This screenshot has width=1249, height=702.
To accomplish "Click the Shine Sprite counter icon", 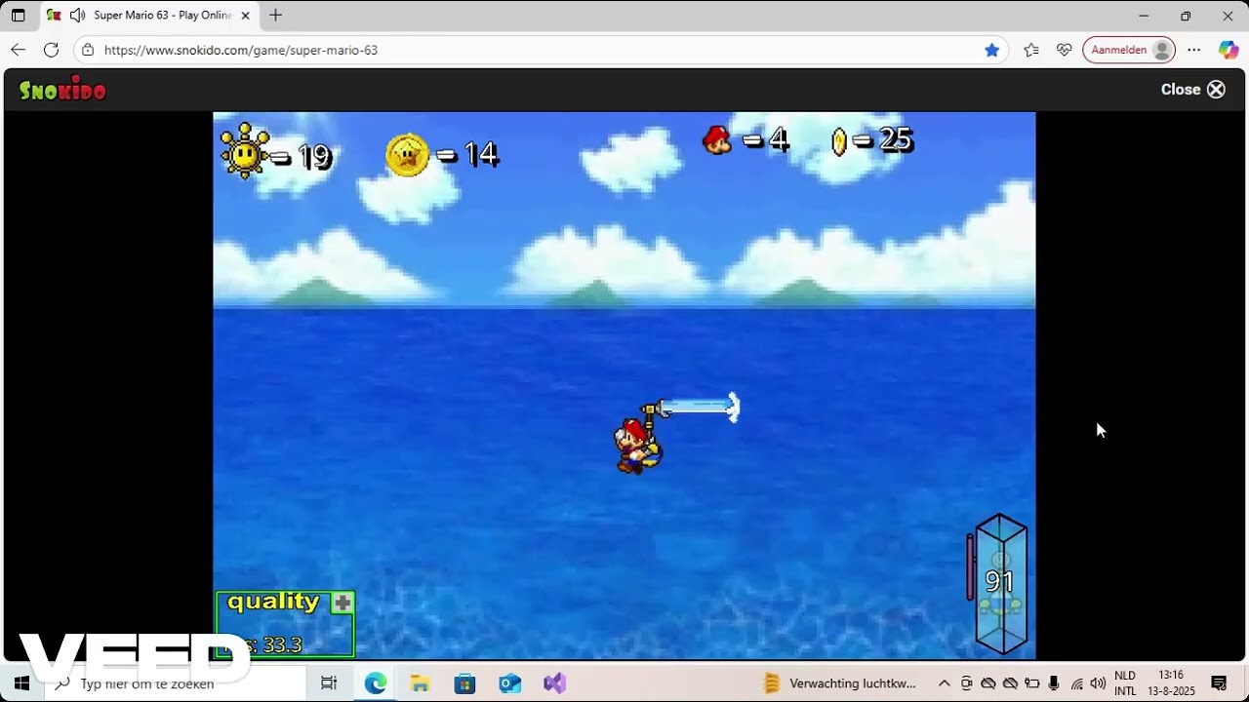I will point(245,150).
